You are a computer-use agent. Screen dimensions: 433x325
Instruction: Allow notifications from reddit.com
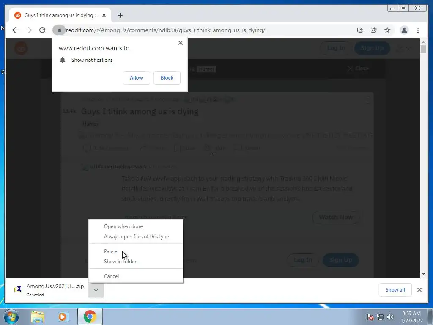(x=137, y=78)
